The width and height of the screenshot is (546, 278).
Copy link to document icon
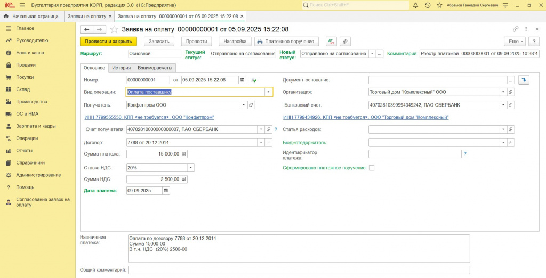click(516, 29)
